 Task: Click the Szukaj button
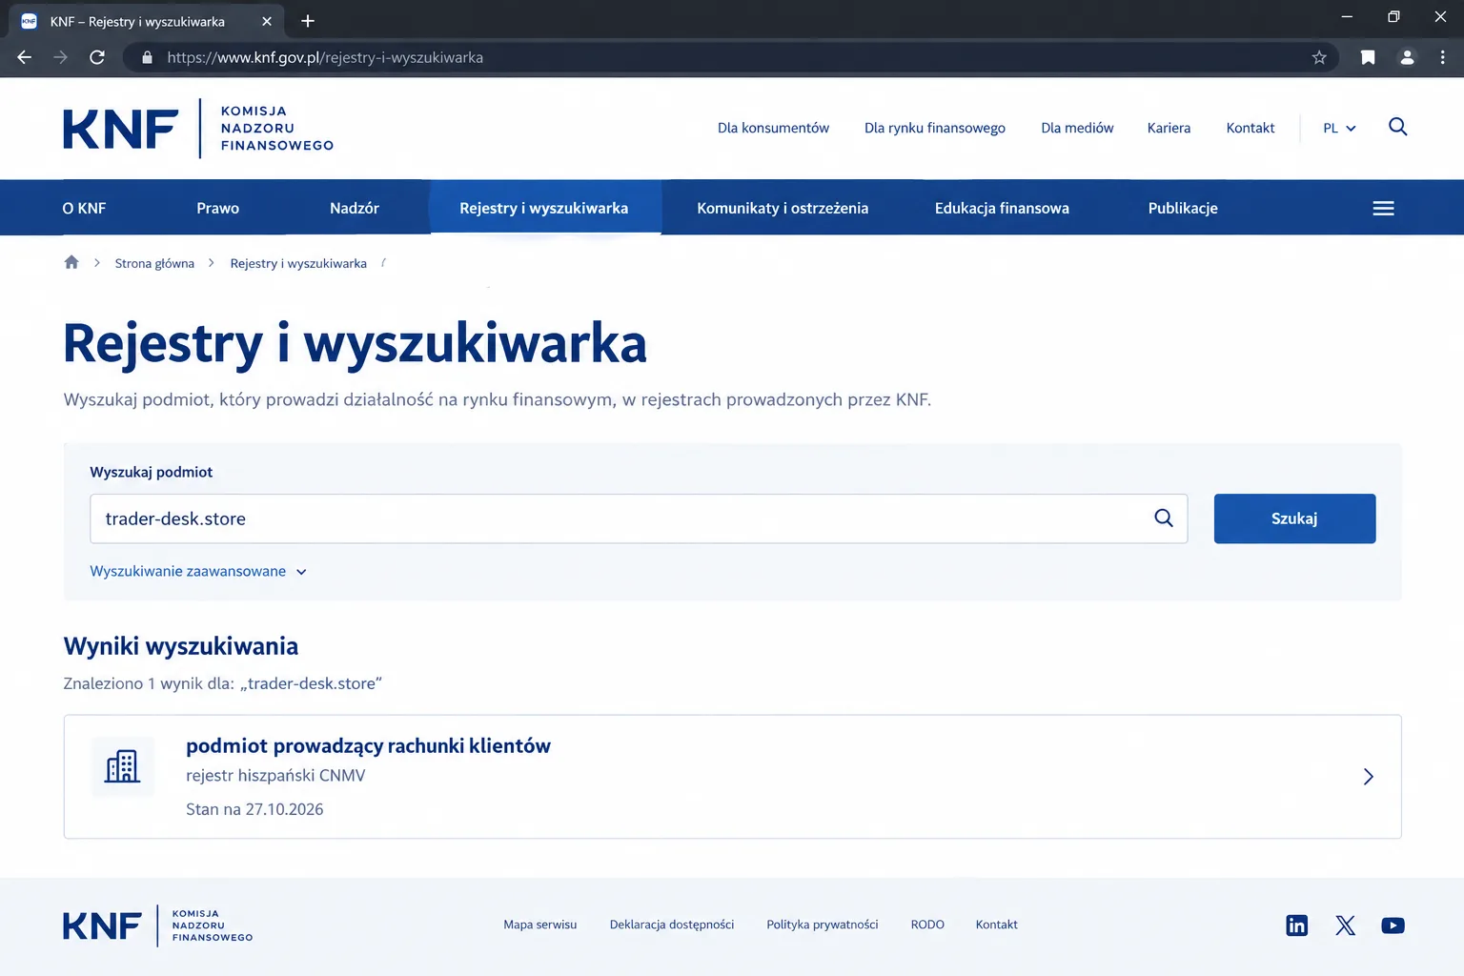click(x=1294, y=518)
